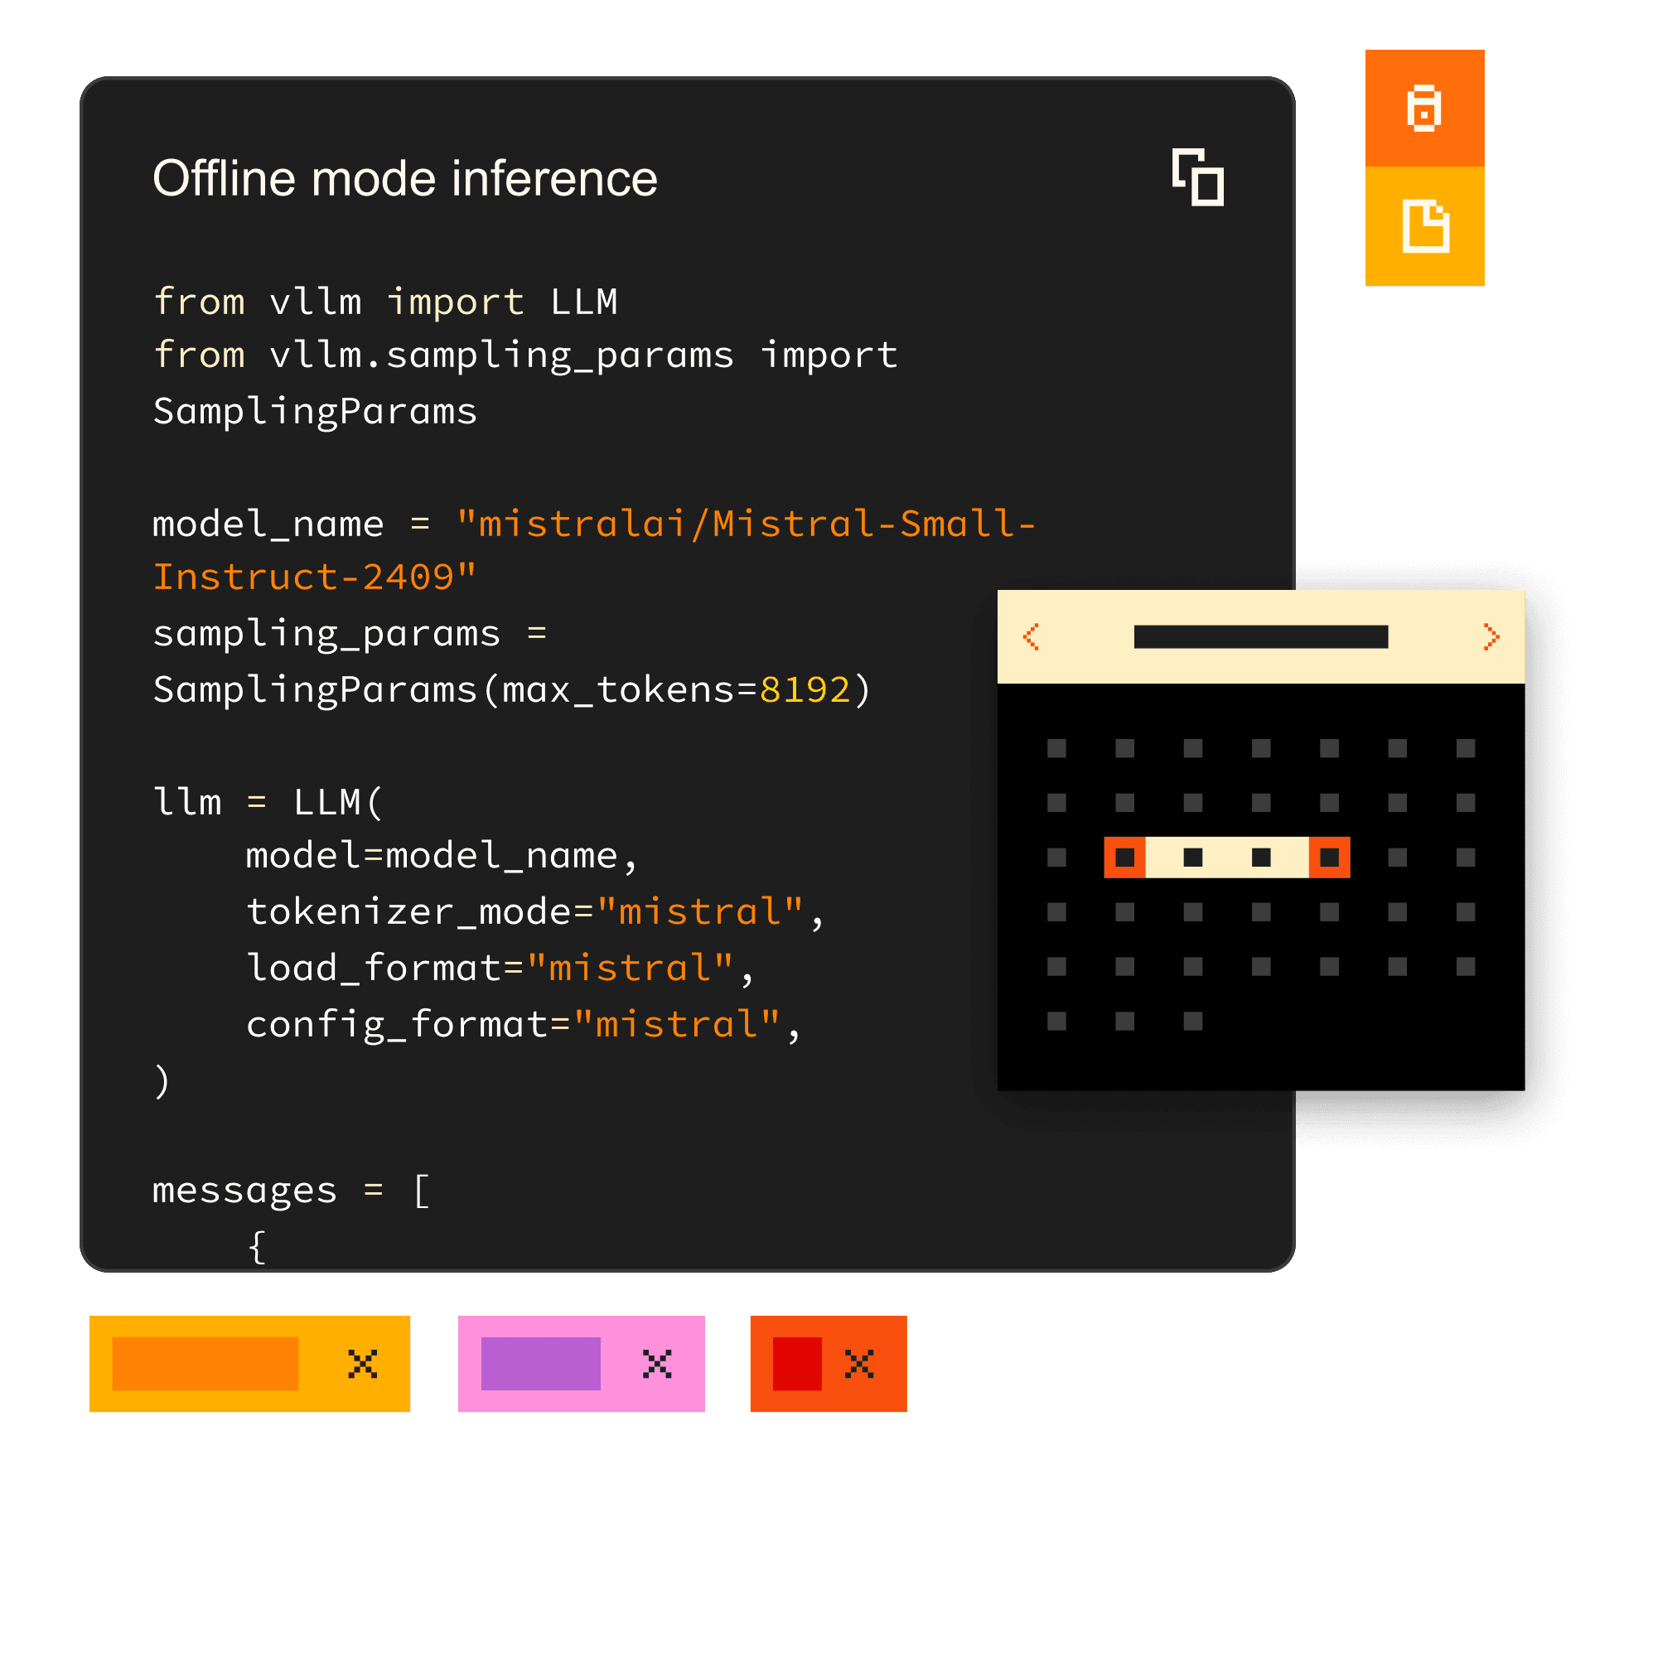Click the "from vllm import LLM" line
The width and height of the screenshot is (1677, 1677).
[x=385, y=302]
